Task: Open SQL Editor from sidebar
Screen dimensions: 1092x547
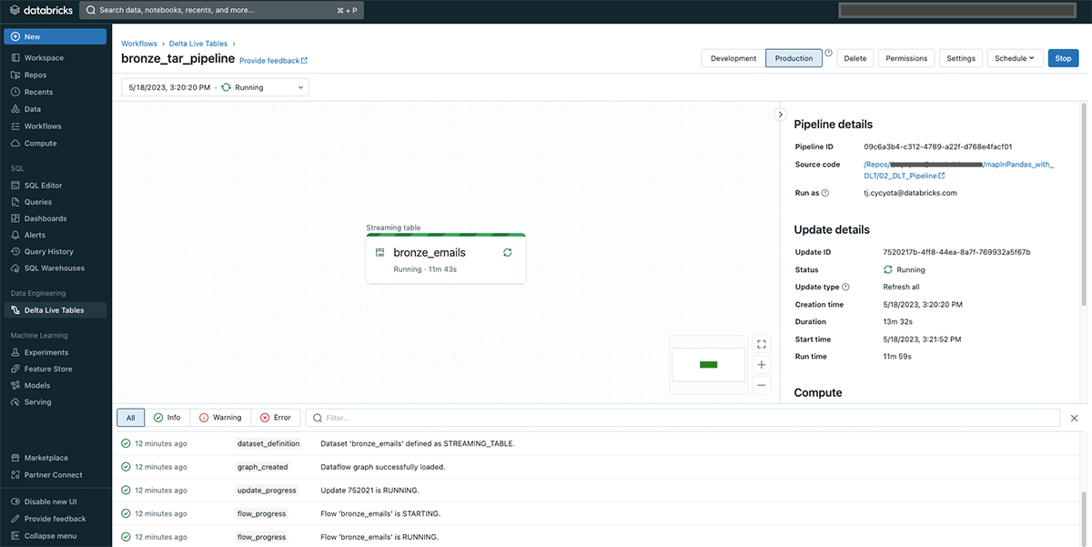Action: pos(43,186)
